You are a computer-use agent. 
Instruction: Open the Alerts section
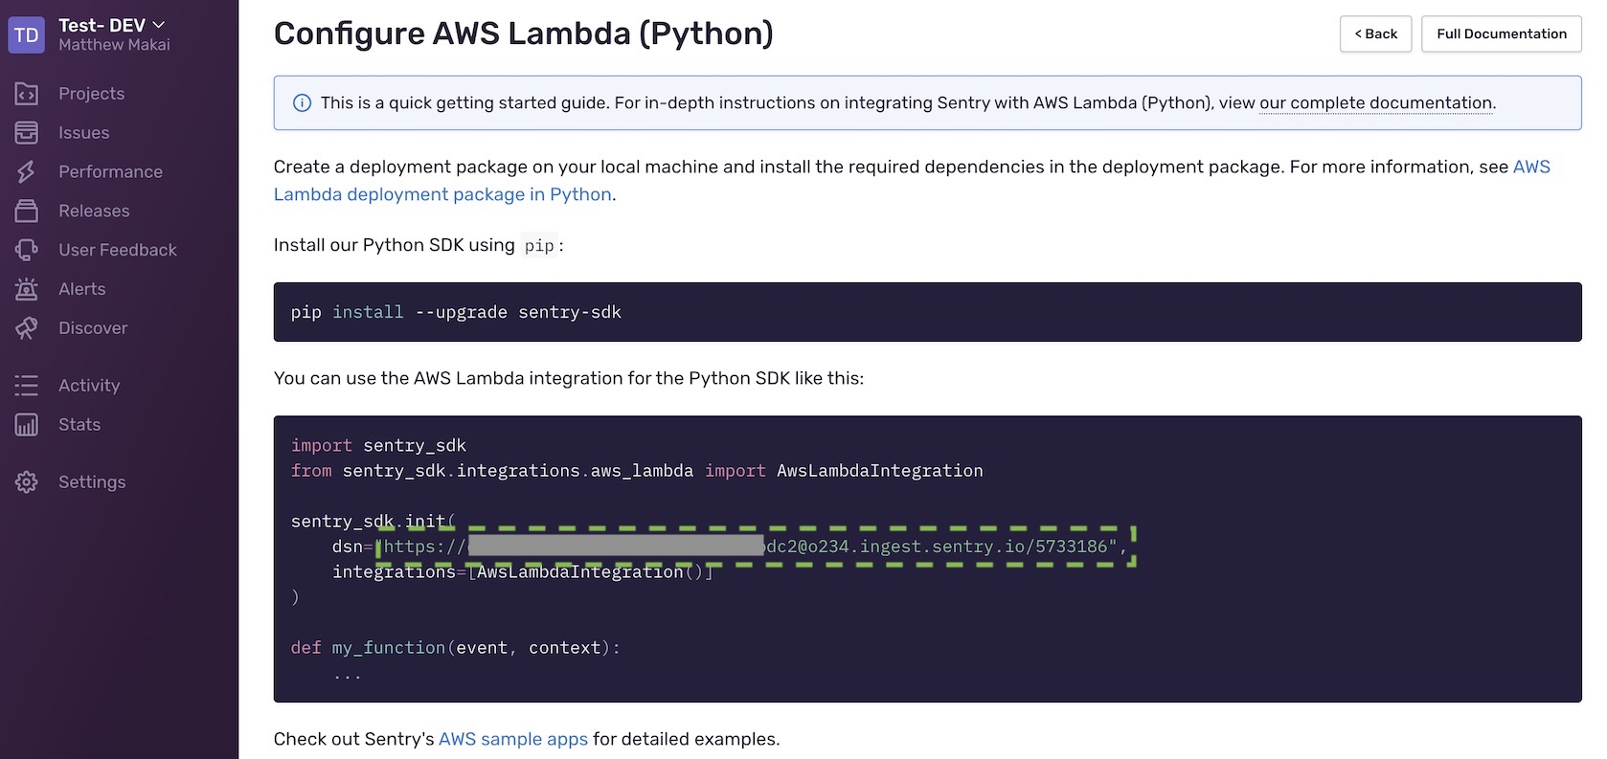pos(82,289)
